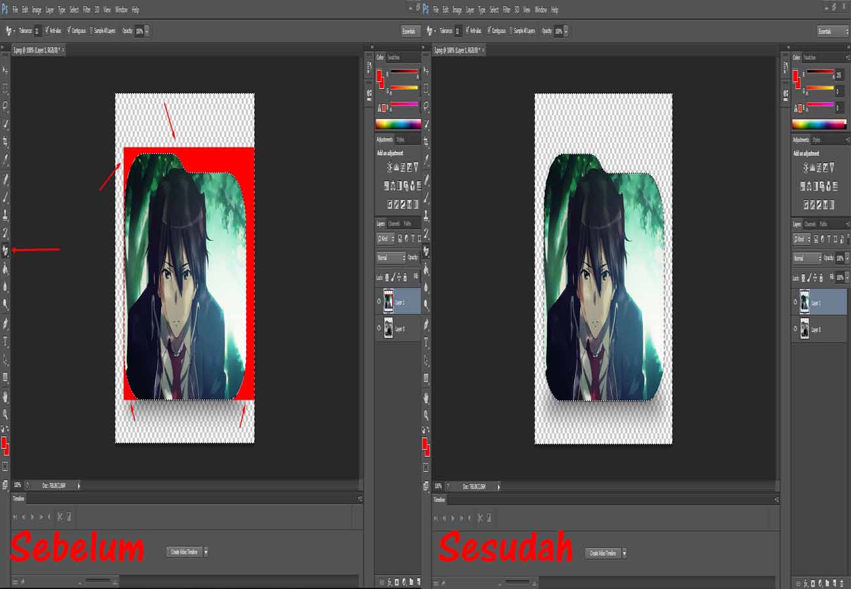851x589 pixels.
Task: Select the Healing Brush tool in Sebelum window
Action: pos(5,179)
